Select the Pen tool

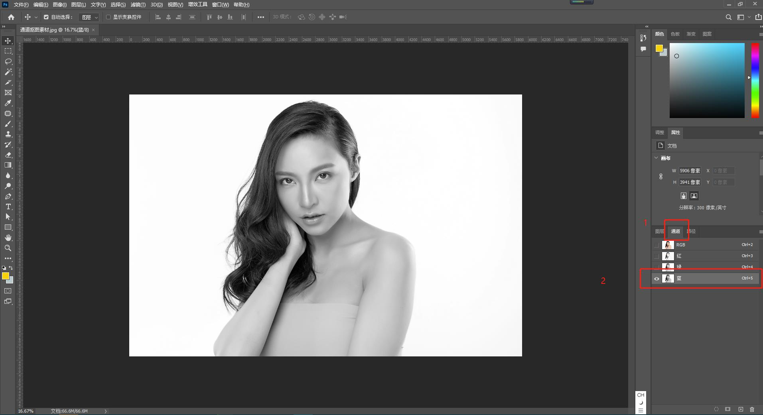(x=8, y=196)
